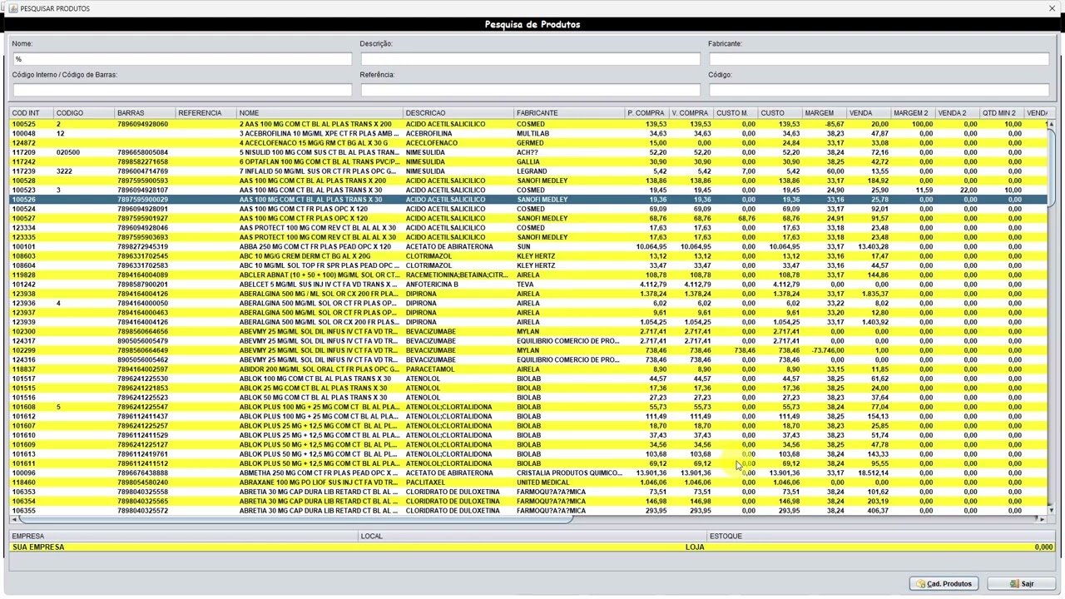Click the CUSTO M. column header

click(736, 113)
